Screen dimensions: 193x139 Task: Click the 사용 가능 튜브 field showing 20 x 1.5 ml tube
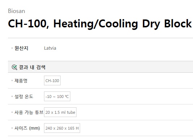click(x=60, y=112)
